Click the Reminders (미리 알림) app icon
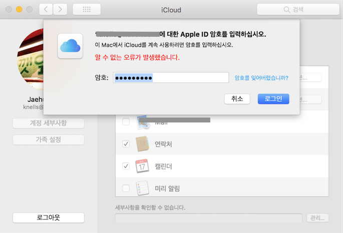Screen dimensions: 343x233 pos(142,188)
